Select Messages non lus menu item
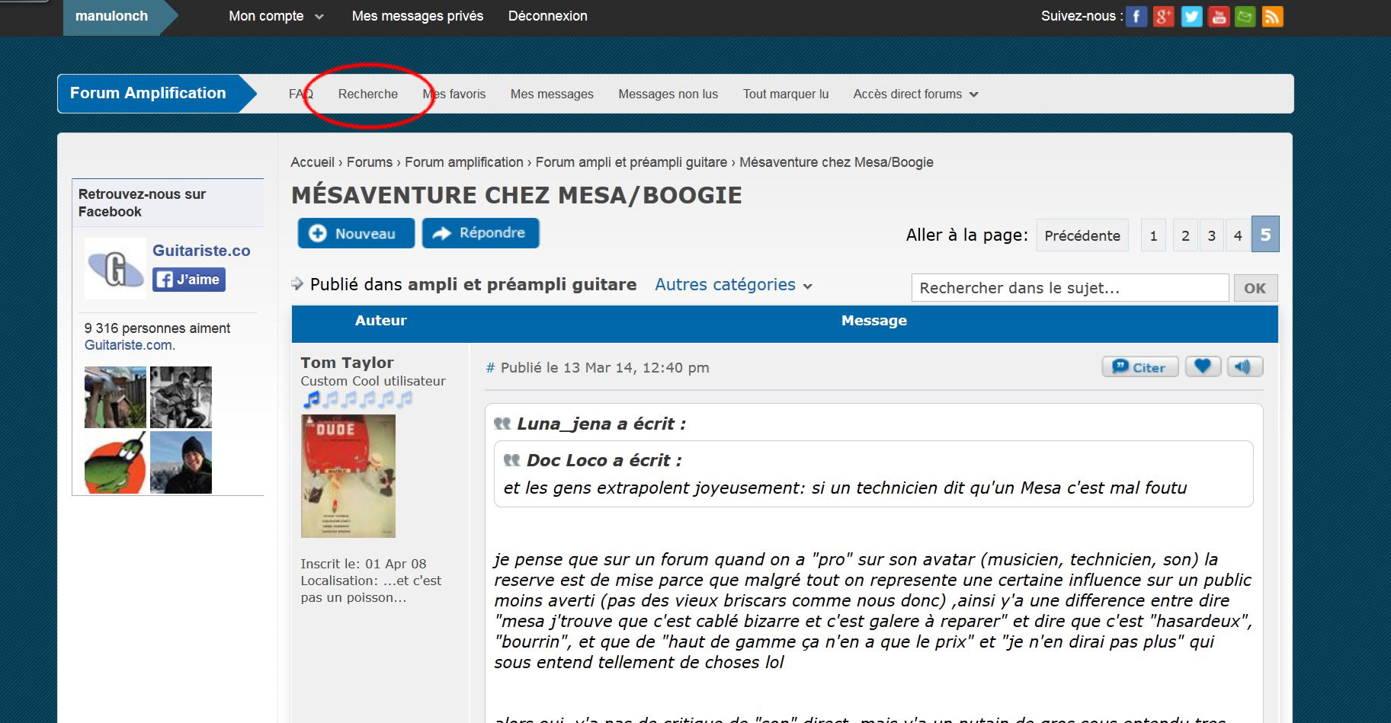This screenshot has height=723, width=1391. pos(668,94)
